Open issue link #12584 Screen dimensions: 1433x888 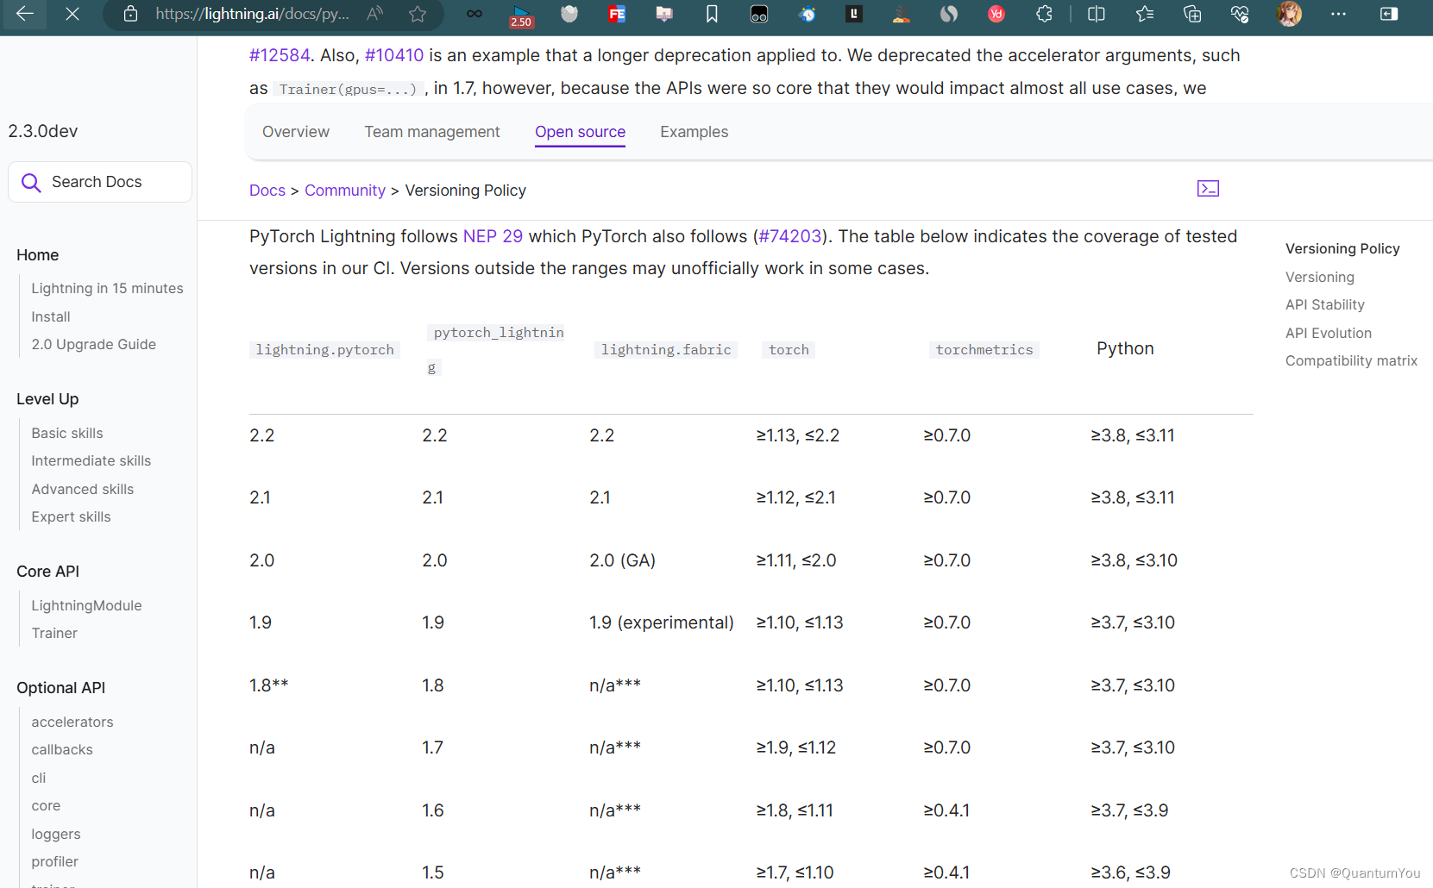click(x=280, y=55)
